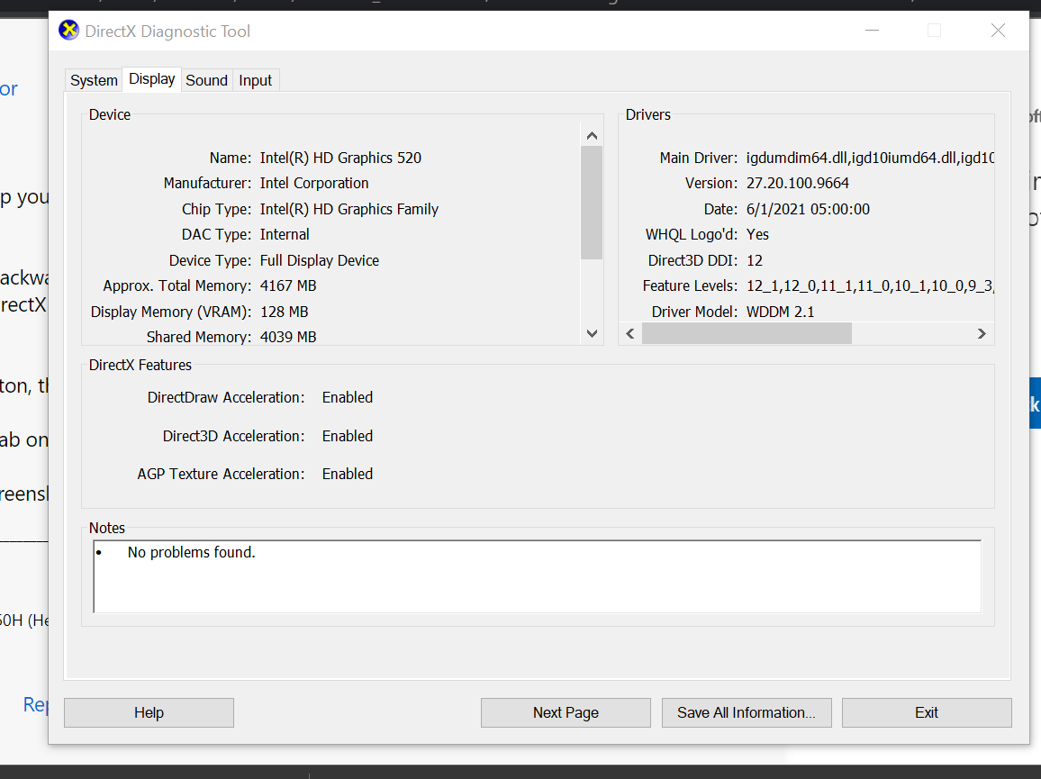Click inside the Notes text box
Viewport: 1041px width, 779px height.
click(x=538, y=576)
